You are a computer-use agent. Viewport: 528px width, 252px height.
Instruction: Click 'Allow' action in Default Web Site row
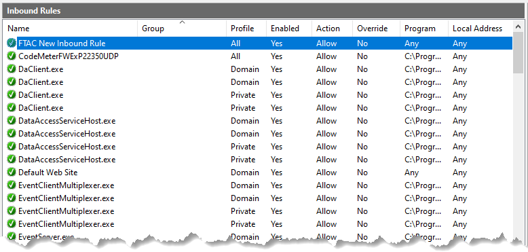(x=326, y=173)
